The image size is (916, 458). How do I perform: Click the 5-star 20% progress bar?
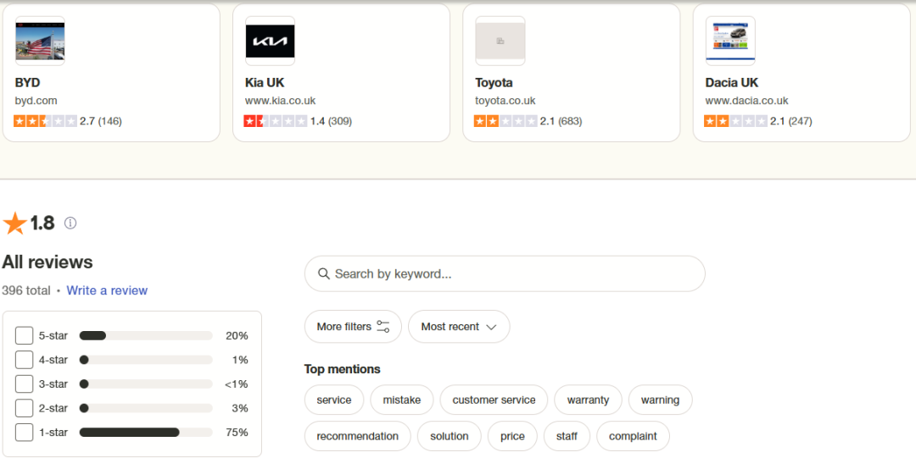[x=146, y=335]
